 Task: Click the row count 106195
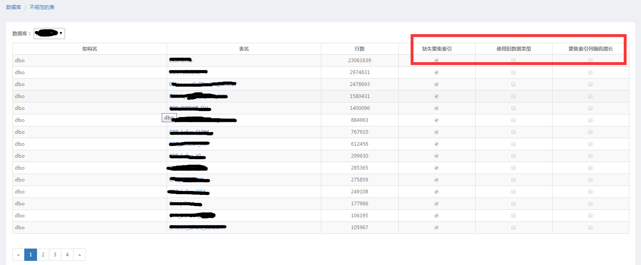(x=360, y=216)
